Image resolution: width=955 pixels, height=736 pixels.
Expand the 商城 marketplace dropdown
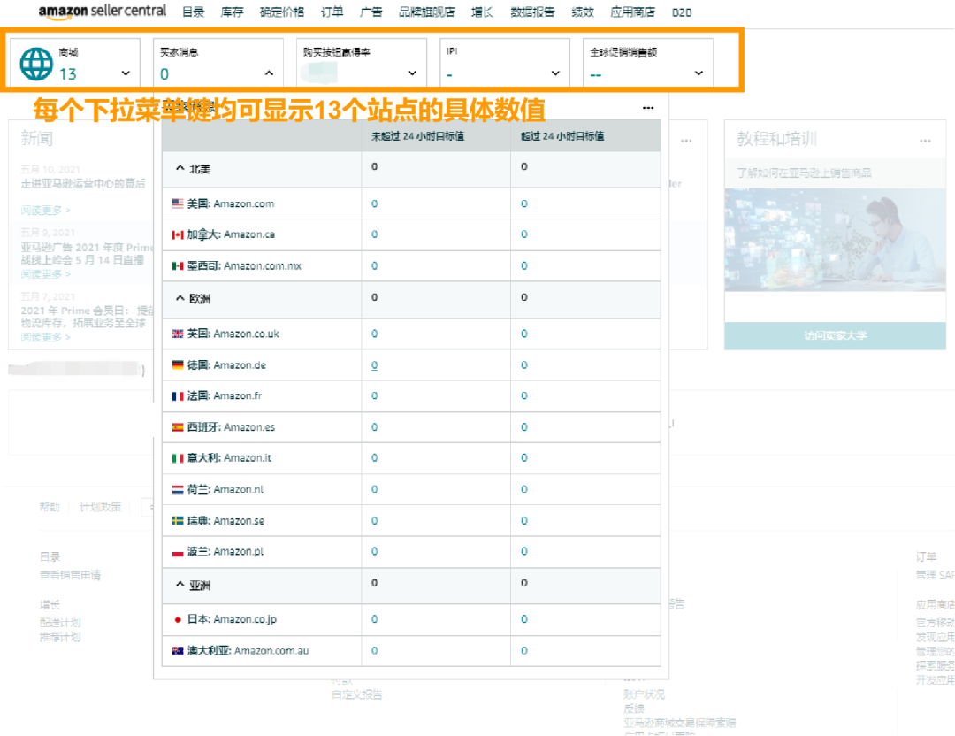[126, 73]
